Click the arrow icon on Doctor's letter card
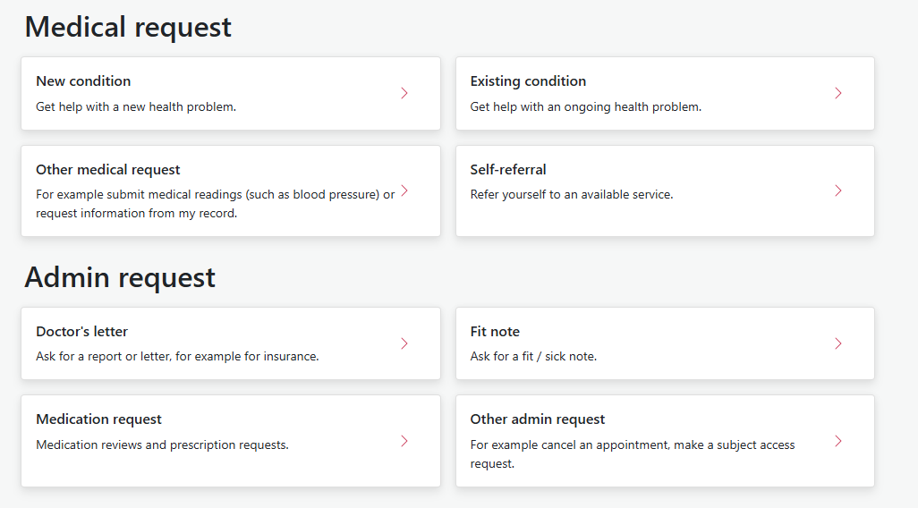Viewport: 918px width, 508px height. [404, 343]
